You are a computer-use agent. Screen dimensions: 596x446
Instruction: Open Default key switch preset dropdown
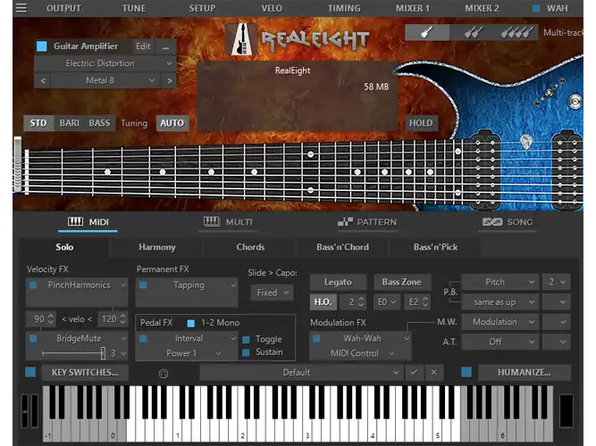[x=300, y=373]
